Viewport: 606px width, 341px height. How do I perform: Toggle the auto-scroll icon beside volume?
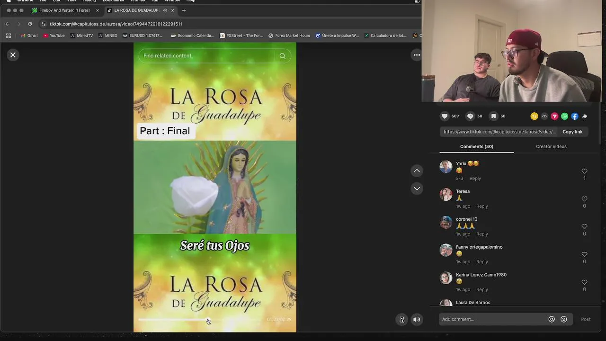[x=402, y=320]
